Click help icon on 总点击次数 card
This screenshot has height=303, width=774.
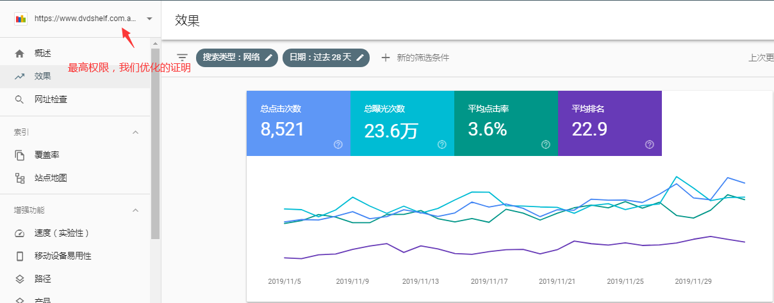click(x=338, y=144)
